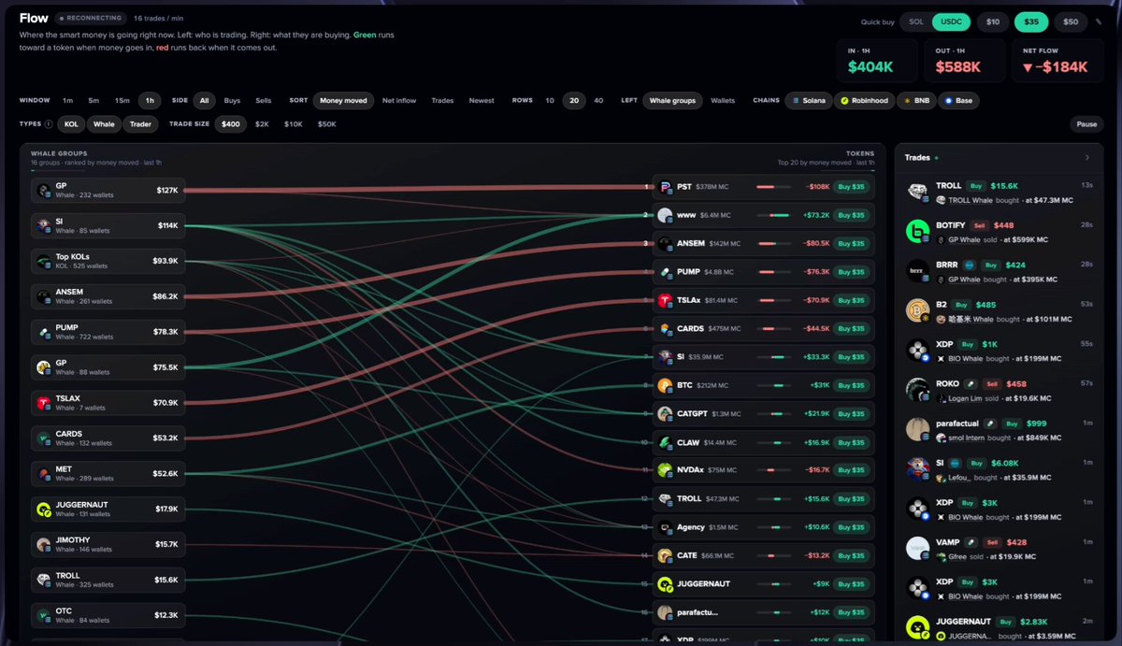This screenshot has width=1122, height=646.
Task: Switch quick buy currency to SOL
Action: point(917,22)
